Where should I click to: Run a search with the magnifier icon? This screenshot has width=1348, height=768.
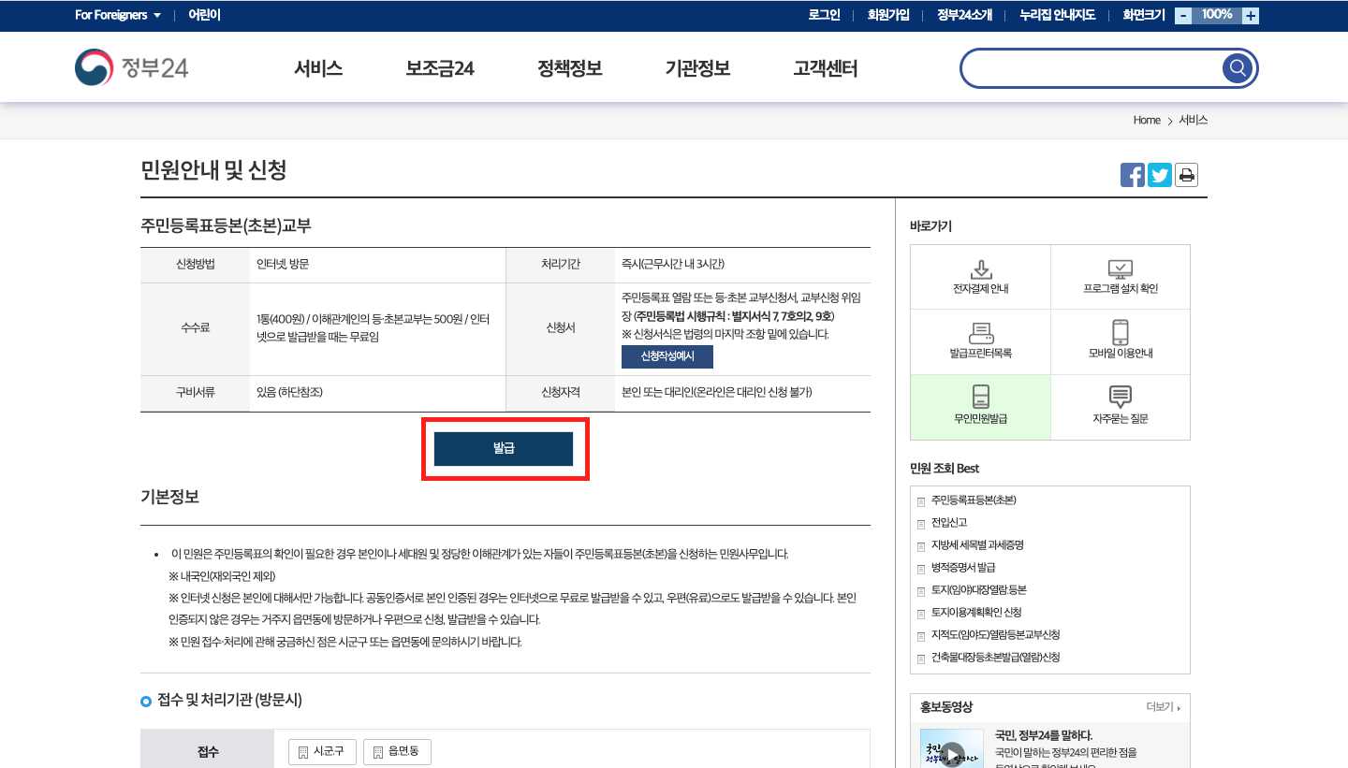1238,67
